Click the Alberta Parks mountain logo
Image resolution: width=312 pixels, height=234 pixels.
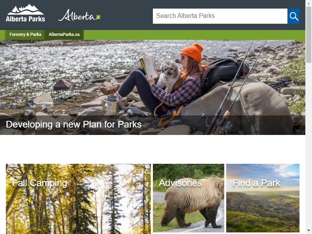tap(25, 13)
